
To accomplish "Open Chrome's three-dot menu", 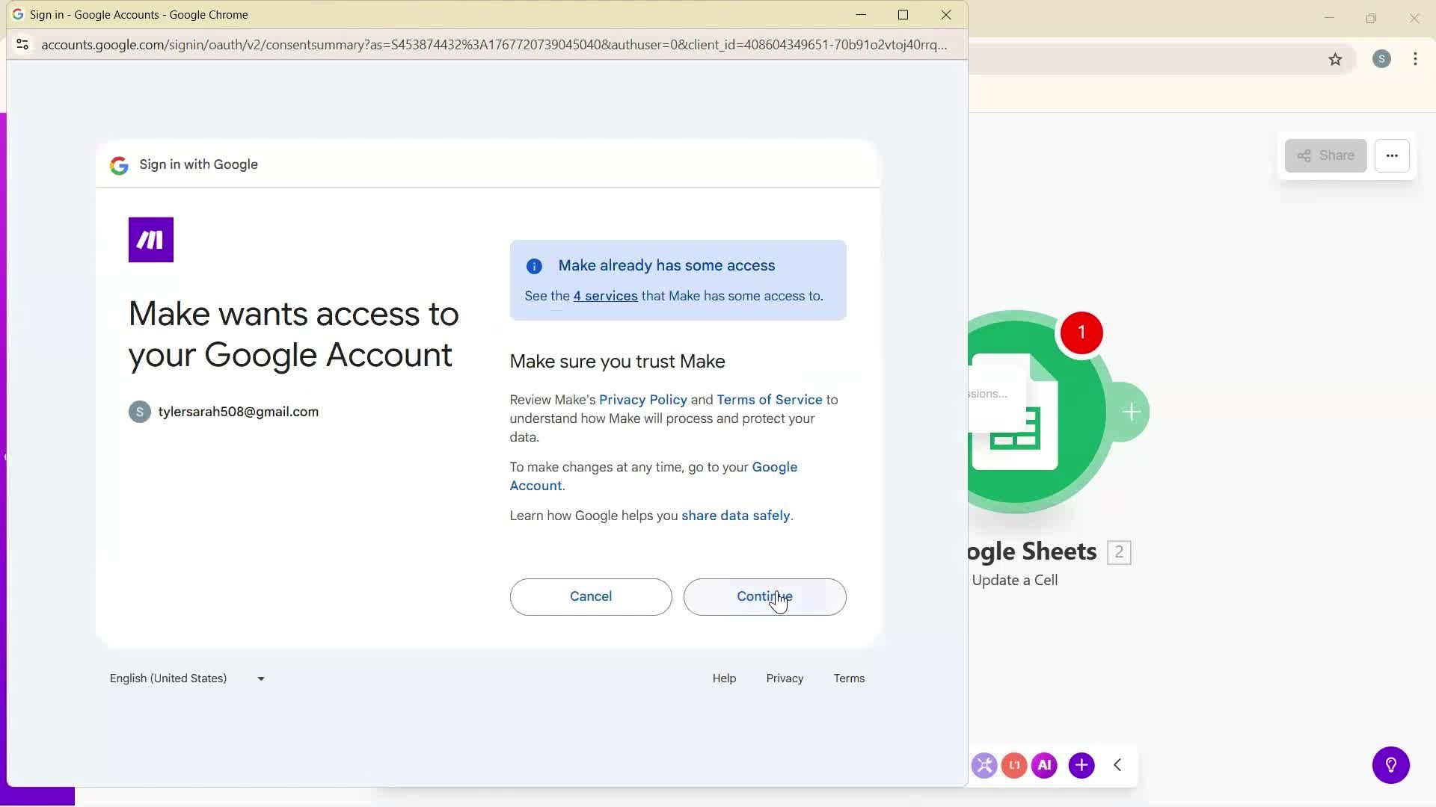I will tap(1415, 59).
